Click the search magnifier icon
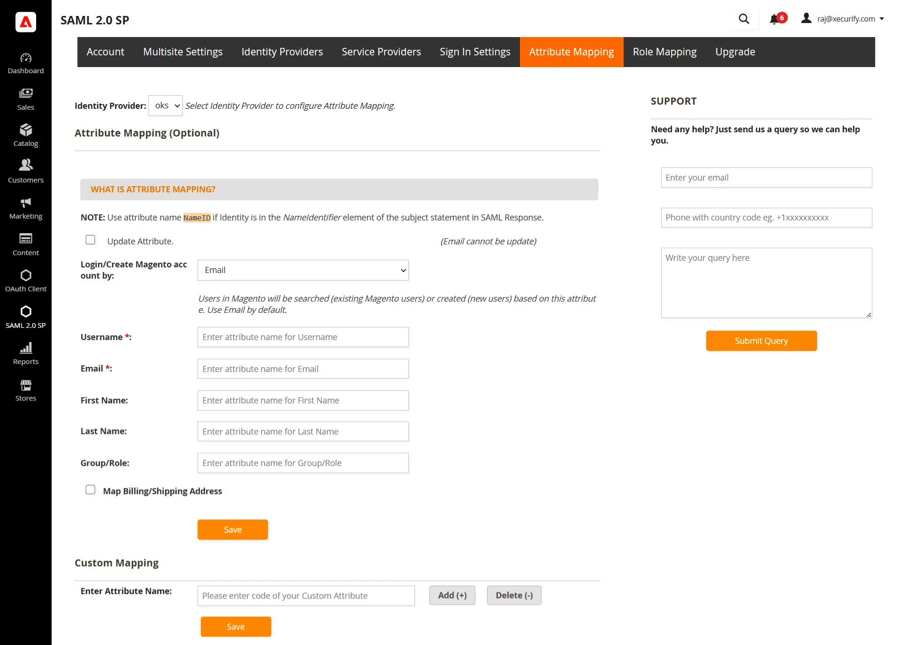 744,19
